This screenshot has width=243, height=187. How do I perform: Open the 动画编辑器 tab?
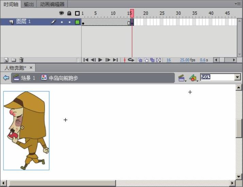click(52, 4)
